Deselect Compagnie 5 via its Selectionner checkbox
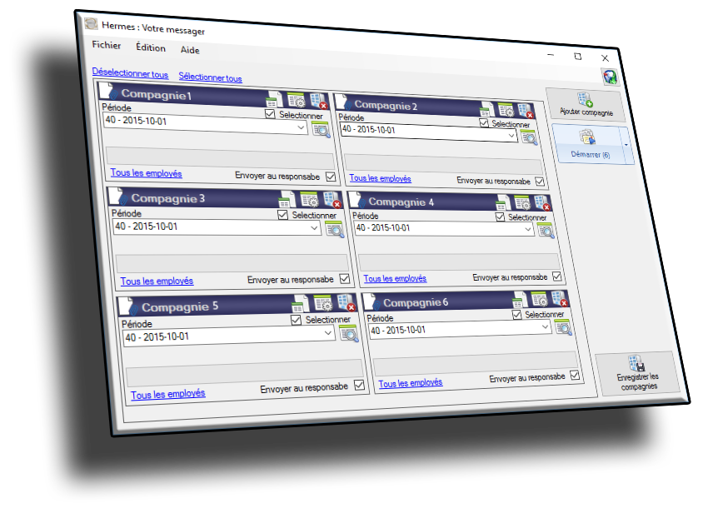The height and width of the screenshot is (523, 708). [297, 320]
